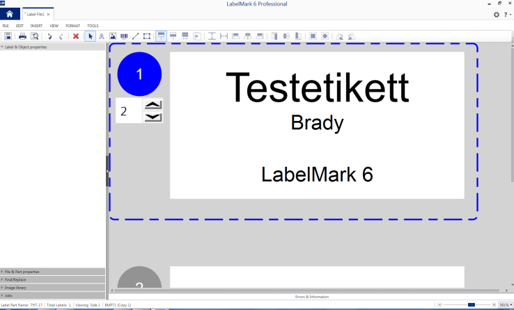Click the red X delete icon

[x=76, y=36]
